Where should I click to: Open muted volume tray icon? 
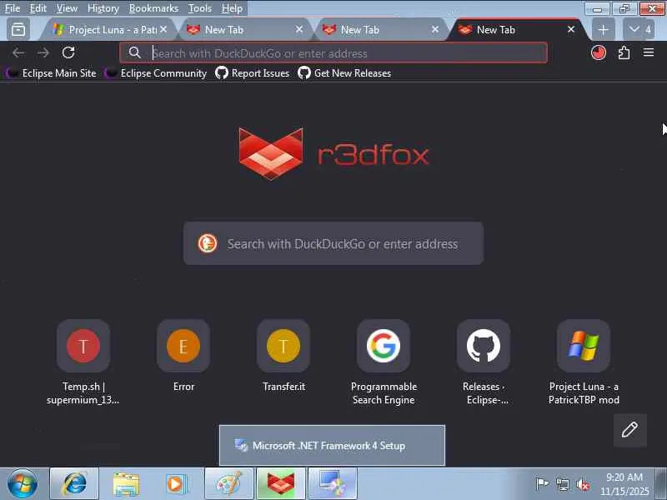click(583, 484)
